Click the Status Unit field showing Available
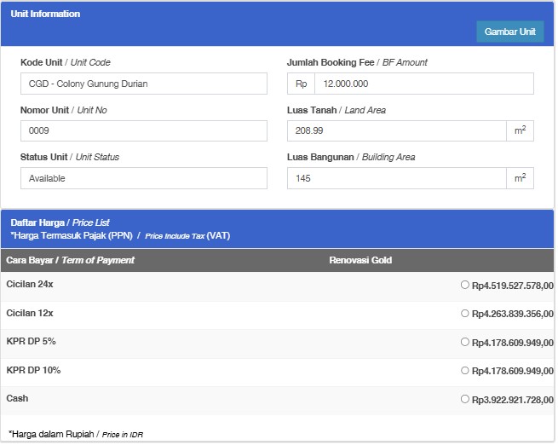Image resolution: width=558 pixels, height=445 pixels. [x=144, y=178]
